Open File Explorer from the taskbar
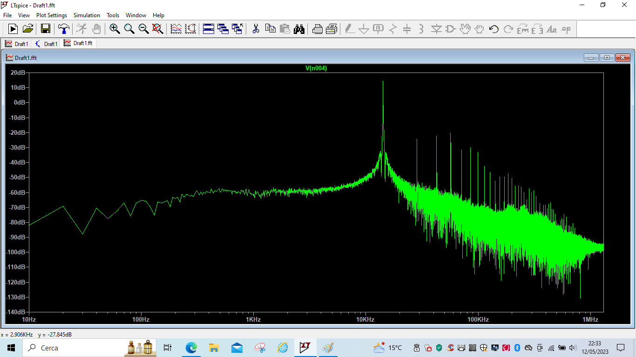The height and width of the screenshot is (357, 636). (x=214, y=348)
